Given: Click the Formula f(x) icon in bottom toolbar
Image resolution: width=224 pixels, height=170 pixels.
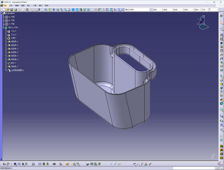Looking at the screenshot, I should click(4, 164).
